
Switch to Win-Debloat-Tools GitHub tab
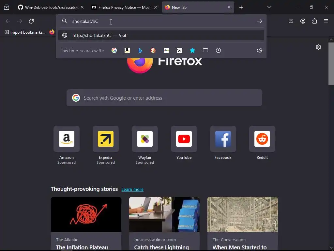50,8
